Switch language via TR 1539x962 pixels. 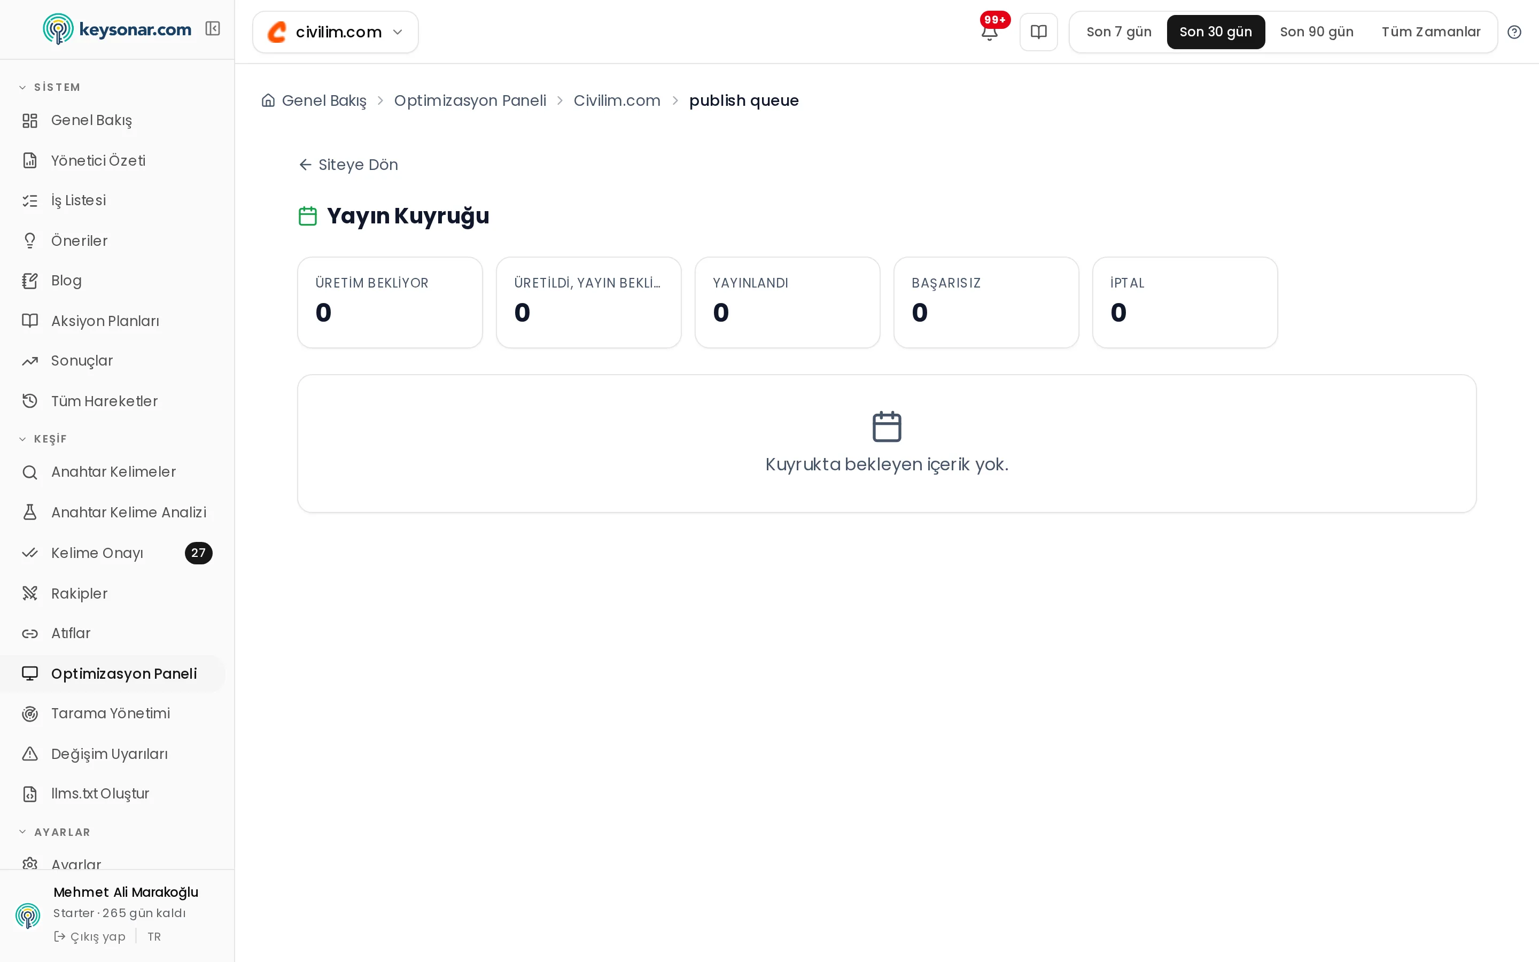(154, 936)
